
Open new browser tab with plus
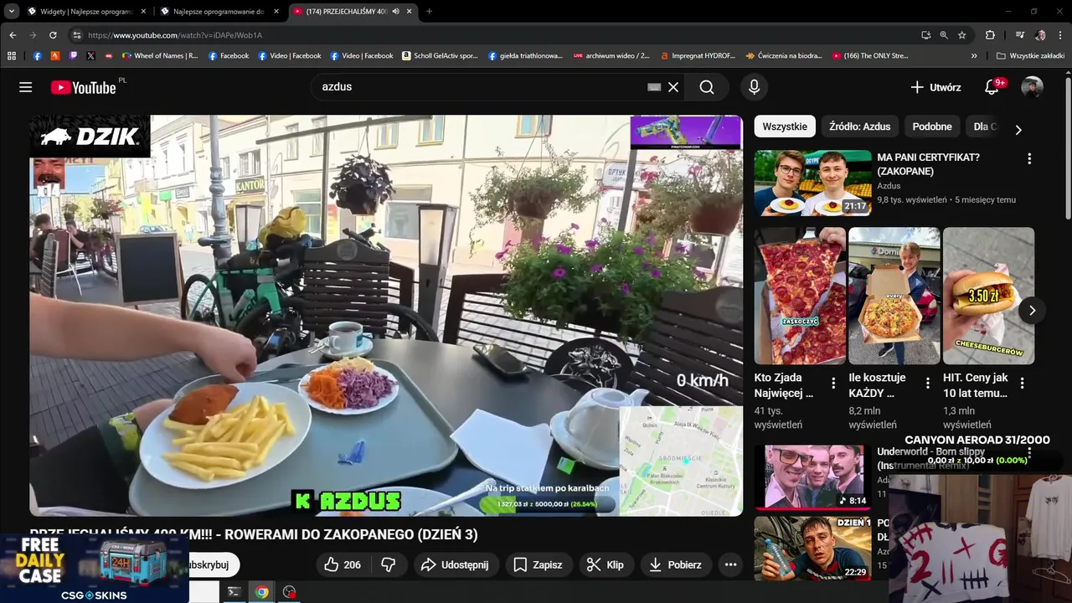pos(429,12)
